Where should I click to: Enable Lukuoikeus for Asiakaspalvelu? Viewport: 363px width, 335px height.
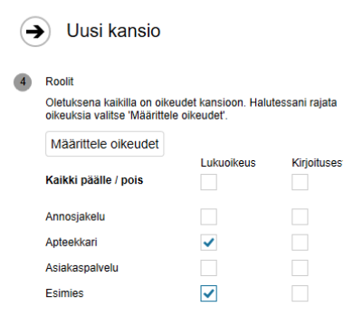tap(208, 268)
